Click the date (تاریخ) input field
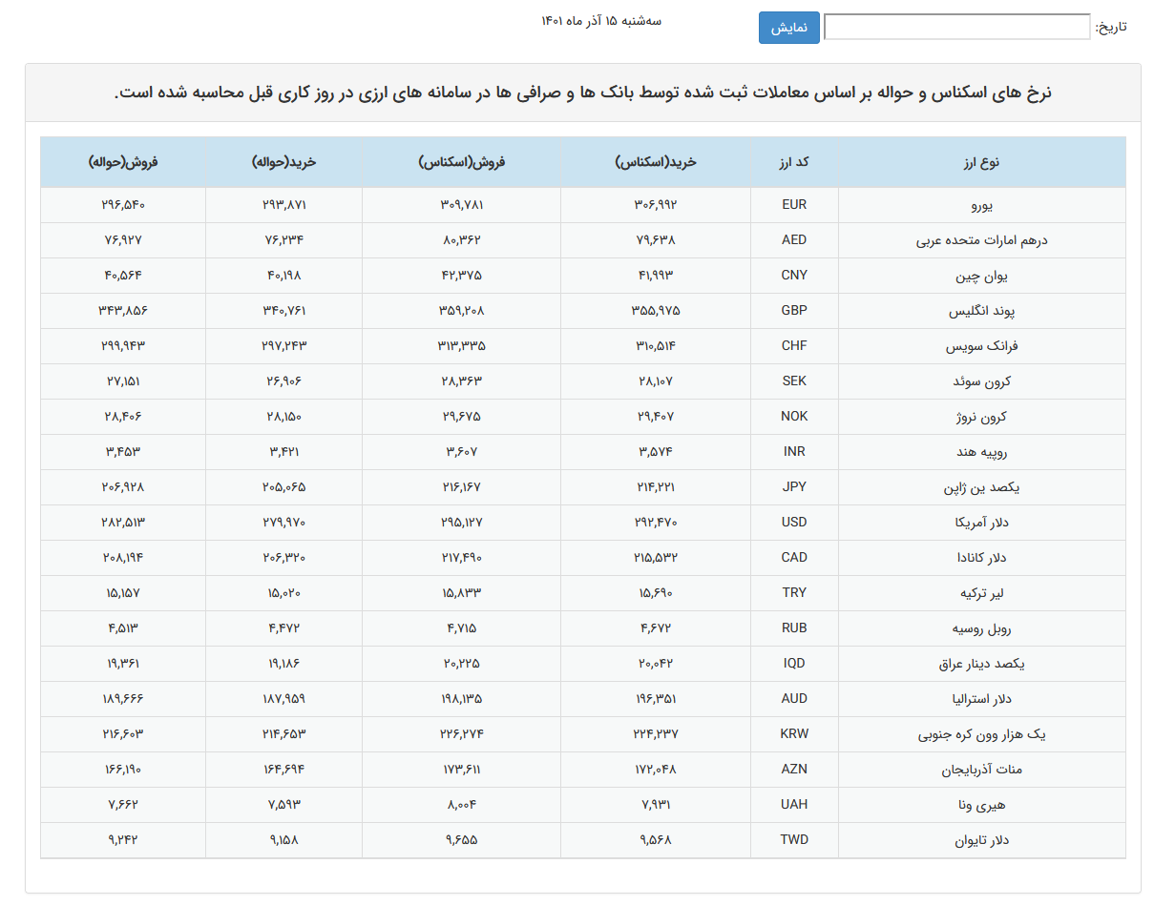This screenshot has height=905, width=1154. pyautogui.click(x=956, y=27)
